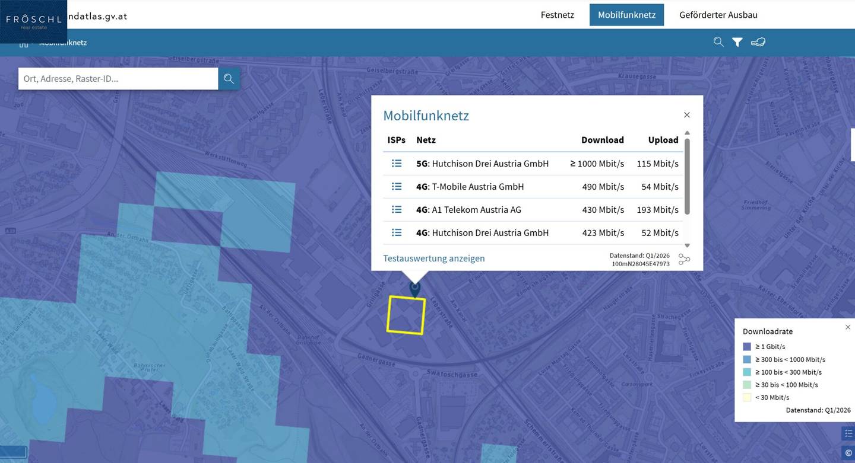
Task: Select the 4G: T-Mobile Austria GmbH entry
Action: coord(470,187)
